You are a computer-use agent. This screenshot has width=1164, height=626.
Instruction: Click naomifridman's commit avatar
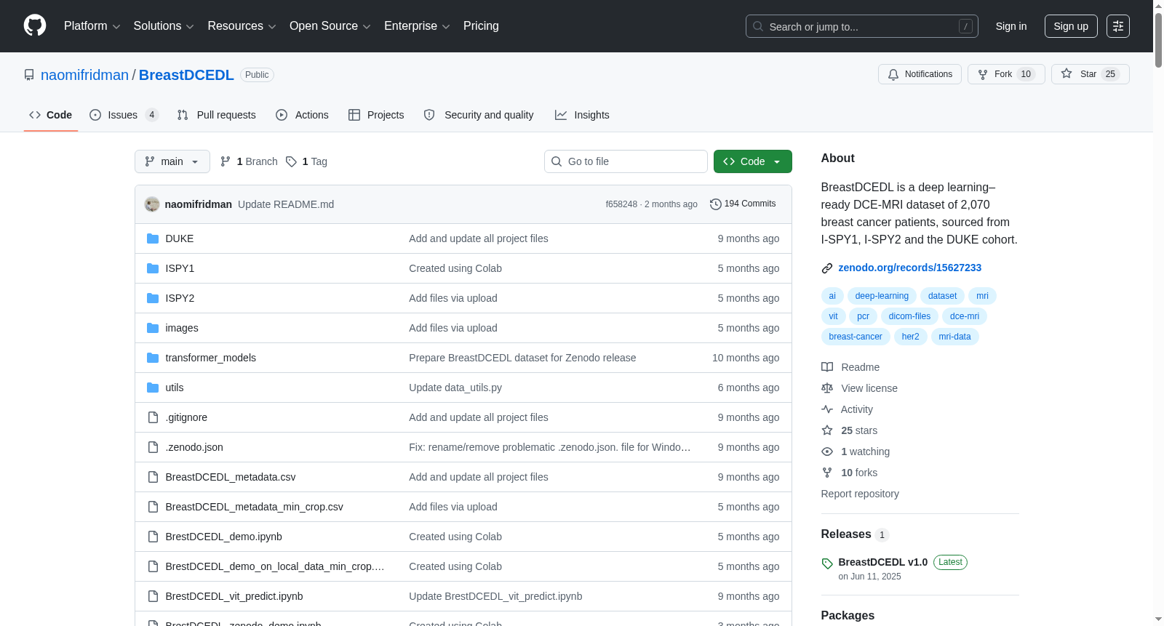[152, 204]
